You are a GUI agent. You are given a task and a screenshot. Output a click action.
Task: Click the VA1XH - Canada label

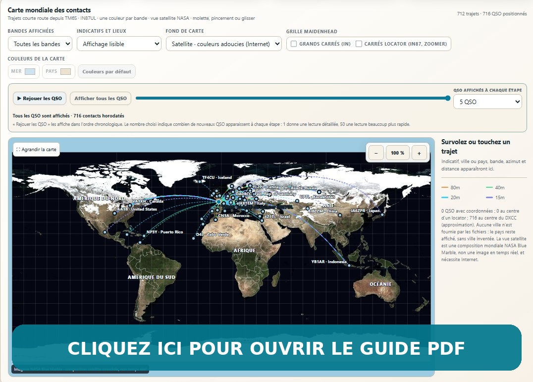[148, 201]
